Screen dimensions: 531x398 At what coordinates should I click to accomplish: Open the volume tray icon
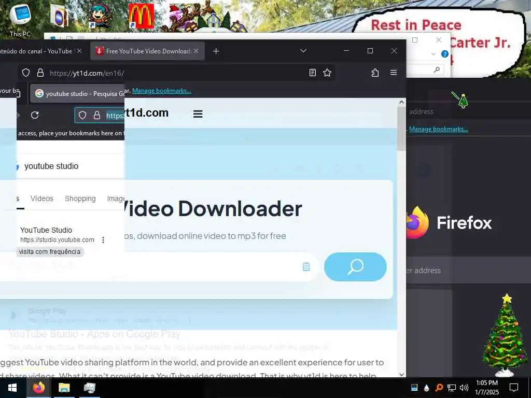[464, 388]
